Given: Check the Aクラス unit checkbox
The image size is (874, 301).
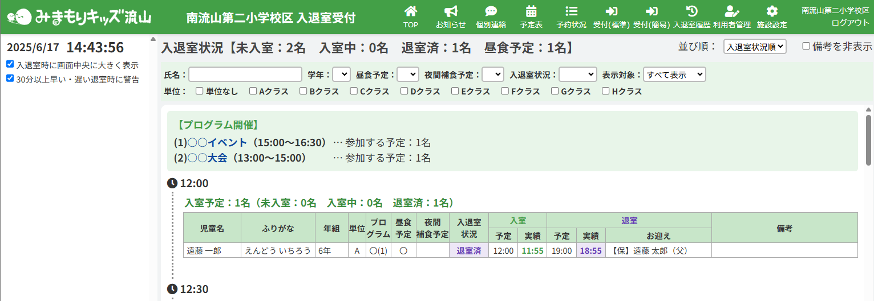Looking at the screenshot, I should (252, 91).
